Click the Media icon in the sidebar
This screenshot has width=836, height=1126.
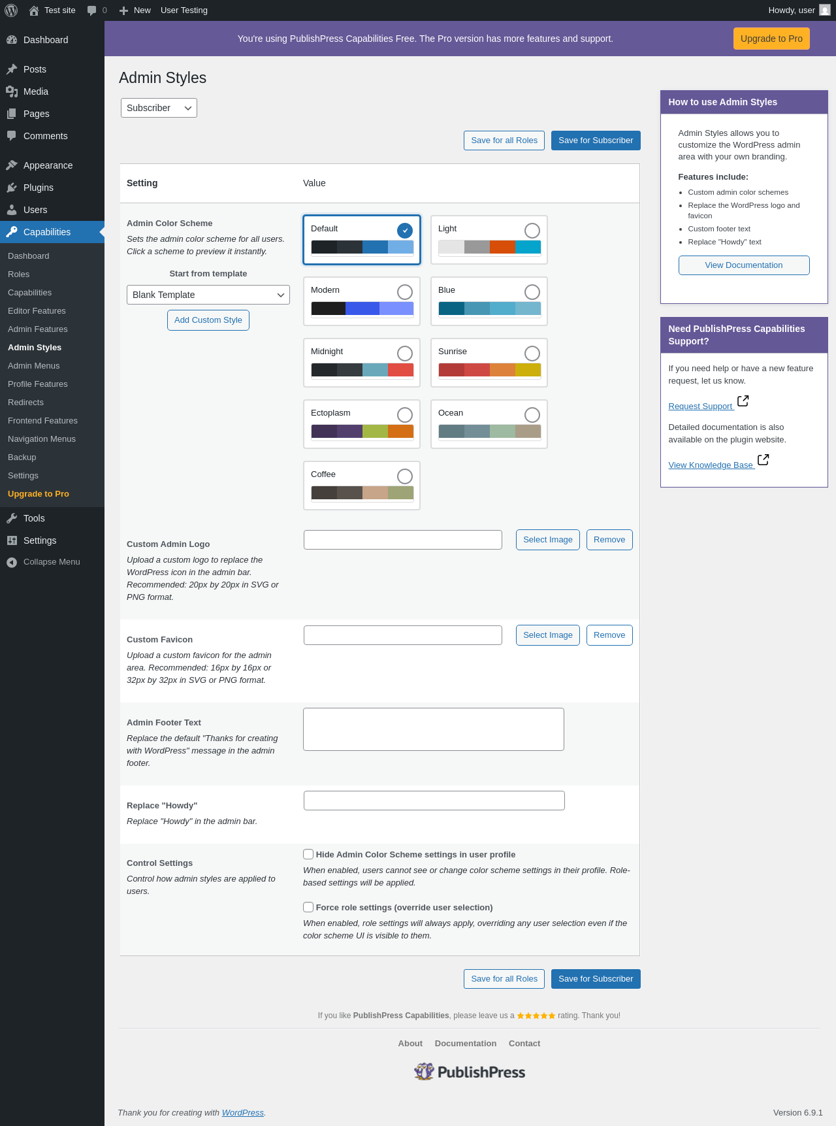(x=12, y=91)
